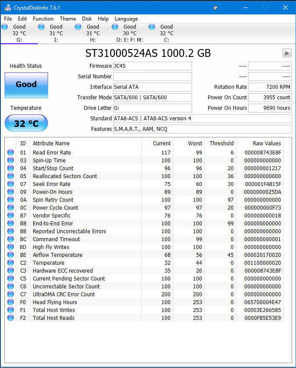
Task: Select the Uncorrectable Sector Count row name
Action: click(66, 286)
